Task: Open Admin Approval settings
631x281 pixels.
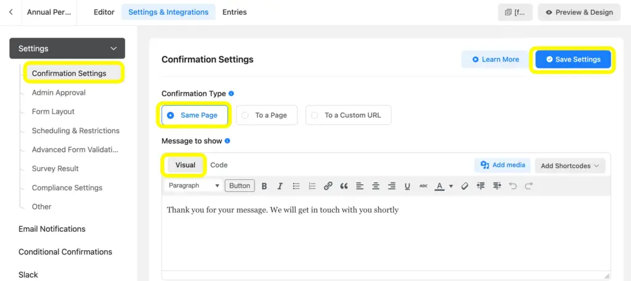Action: pyautogui.click(x=59, y=92)
